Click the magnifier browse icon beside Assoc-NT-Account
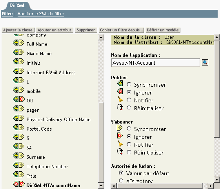Image resolution: width=220 pixels, height=189 pixels. tap(205, 62)
